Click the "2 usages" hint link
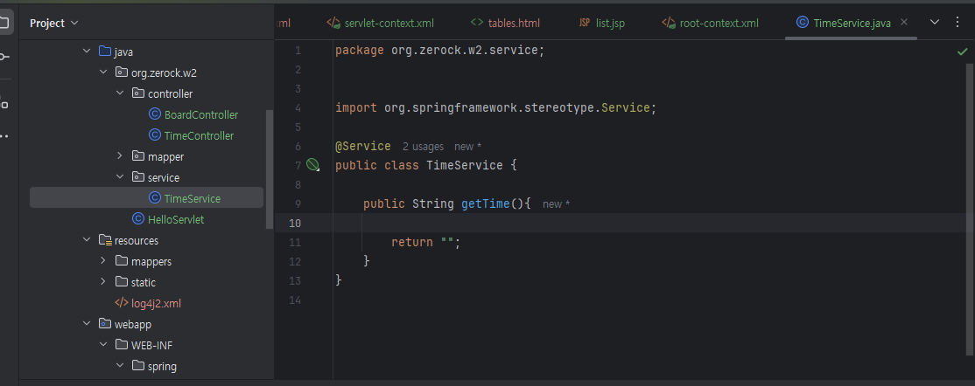Image resolution: width=975 pixels, height=386 pixels. 423,147
